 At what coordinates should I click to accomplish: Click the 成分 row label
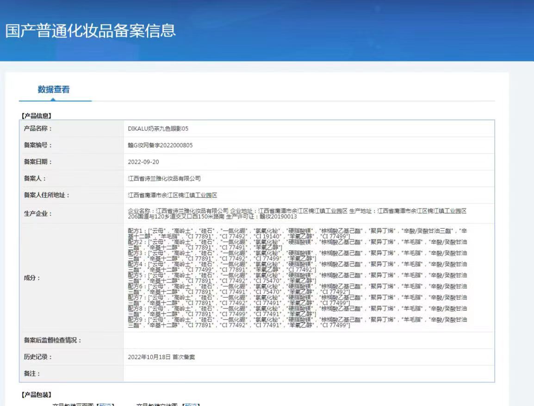click(32, 278)
